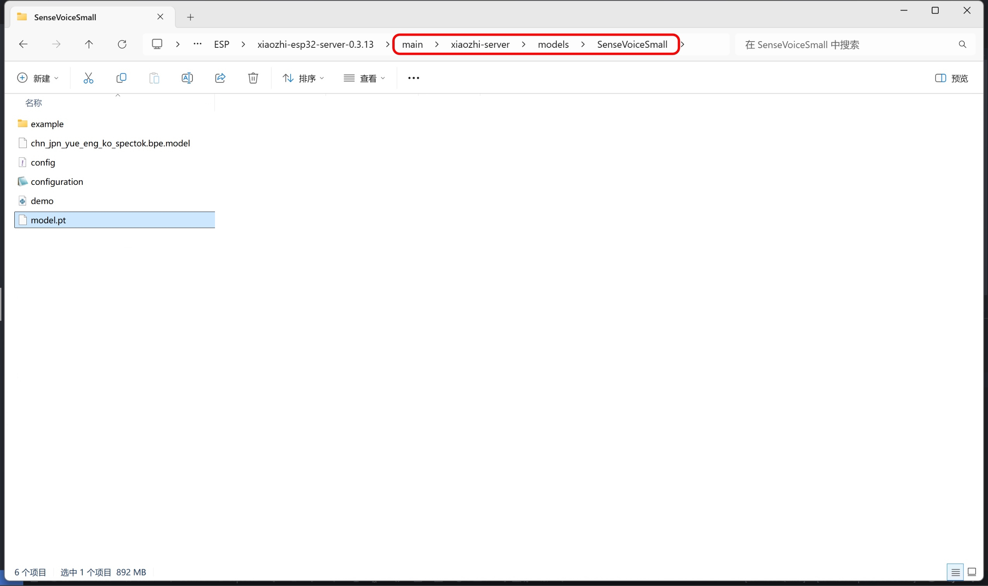The image size is (988, 586).
Task: Click the xiaozhi-server breadcrumb segment
Action: [480, 45]
